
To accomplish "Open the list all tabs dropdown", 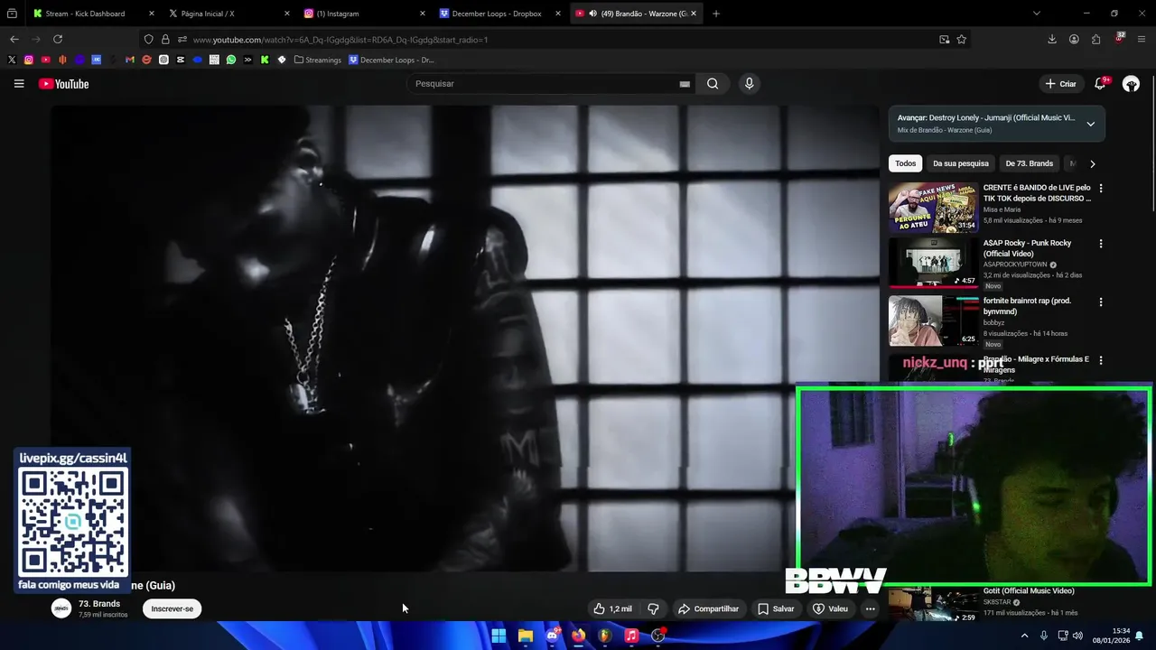I will pyautogui.click(x=1036, y=14).
